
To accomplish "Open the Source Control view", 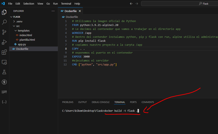I will (4, 32).
